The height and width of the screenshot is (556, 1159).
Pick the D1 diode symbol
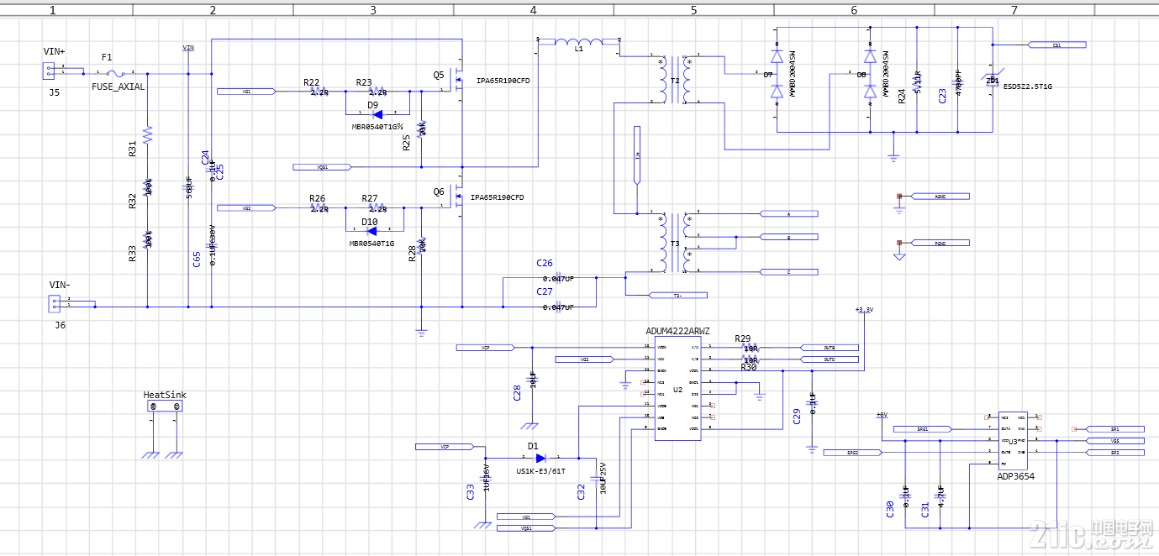(x=540, y=458)
